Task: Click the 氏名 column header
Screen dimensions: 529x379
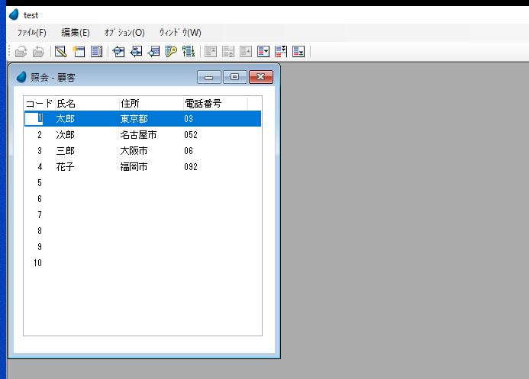Action: [66, 103]
